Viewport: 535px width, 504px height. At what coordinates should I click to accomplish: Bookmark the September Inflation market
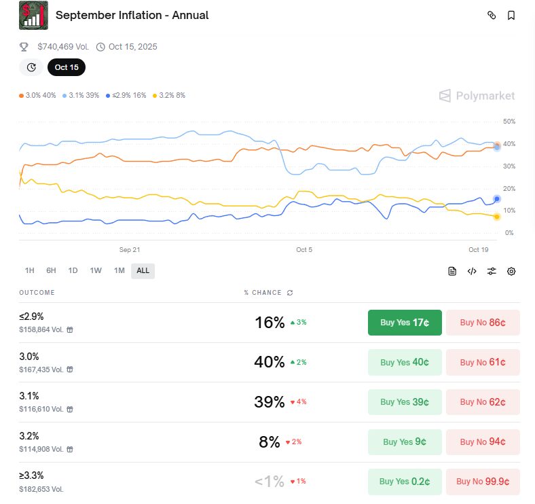[511, 15]
